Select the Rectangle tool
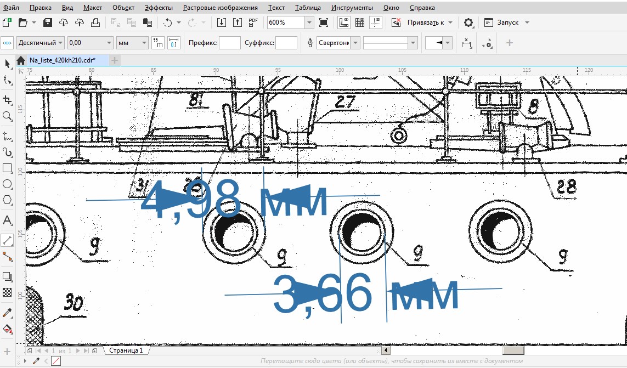The width and height of the screenshot is (627, 368). point(7,168)
